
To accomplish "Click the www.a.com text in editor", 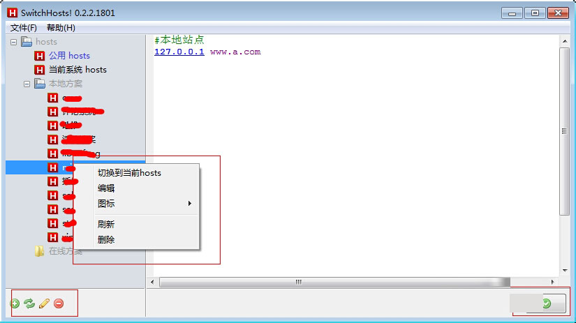I will point(235,52).
